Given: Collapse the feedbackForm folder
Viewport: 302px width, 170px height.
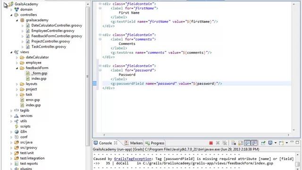Looking at the screenshot, I should pos(17,68).
